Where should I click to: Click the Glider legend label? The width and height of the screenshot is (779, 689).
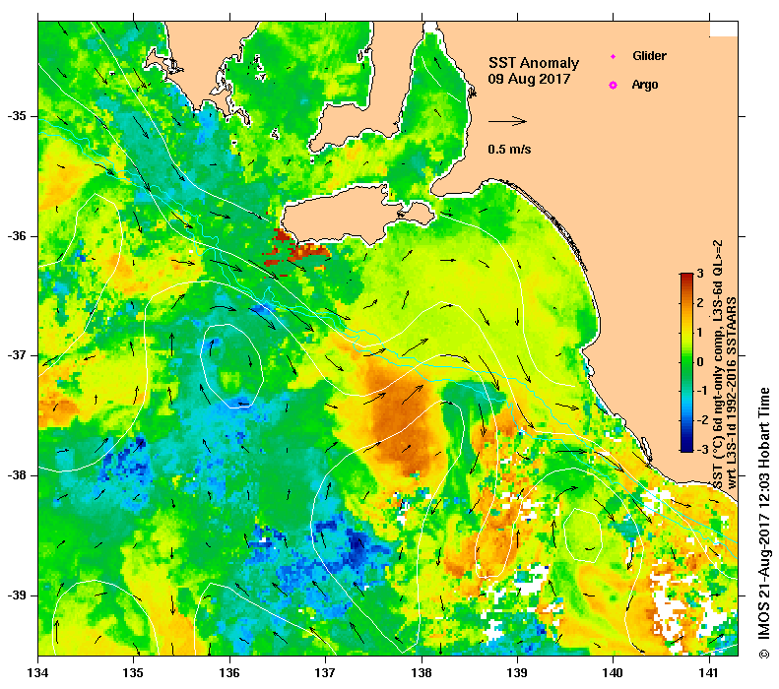(x=649, y=55)
